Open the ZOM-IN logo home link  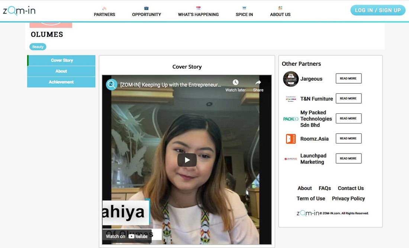(19, 10)
